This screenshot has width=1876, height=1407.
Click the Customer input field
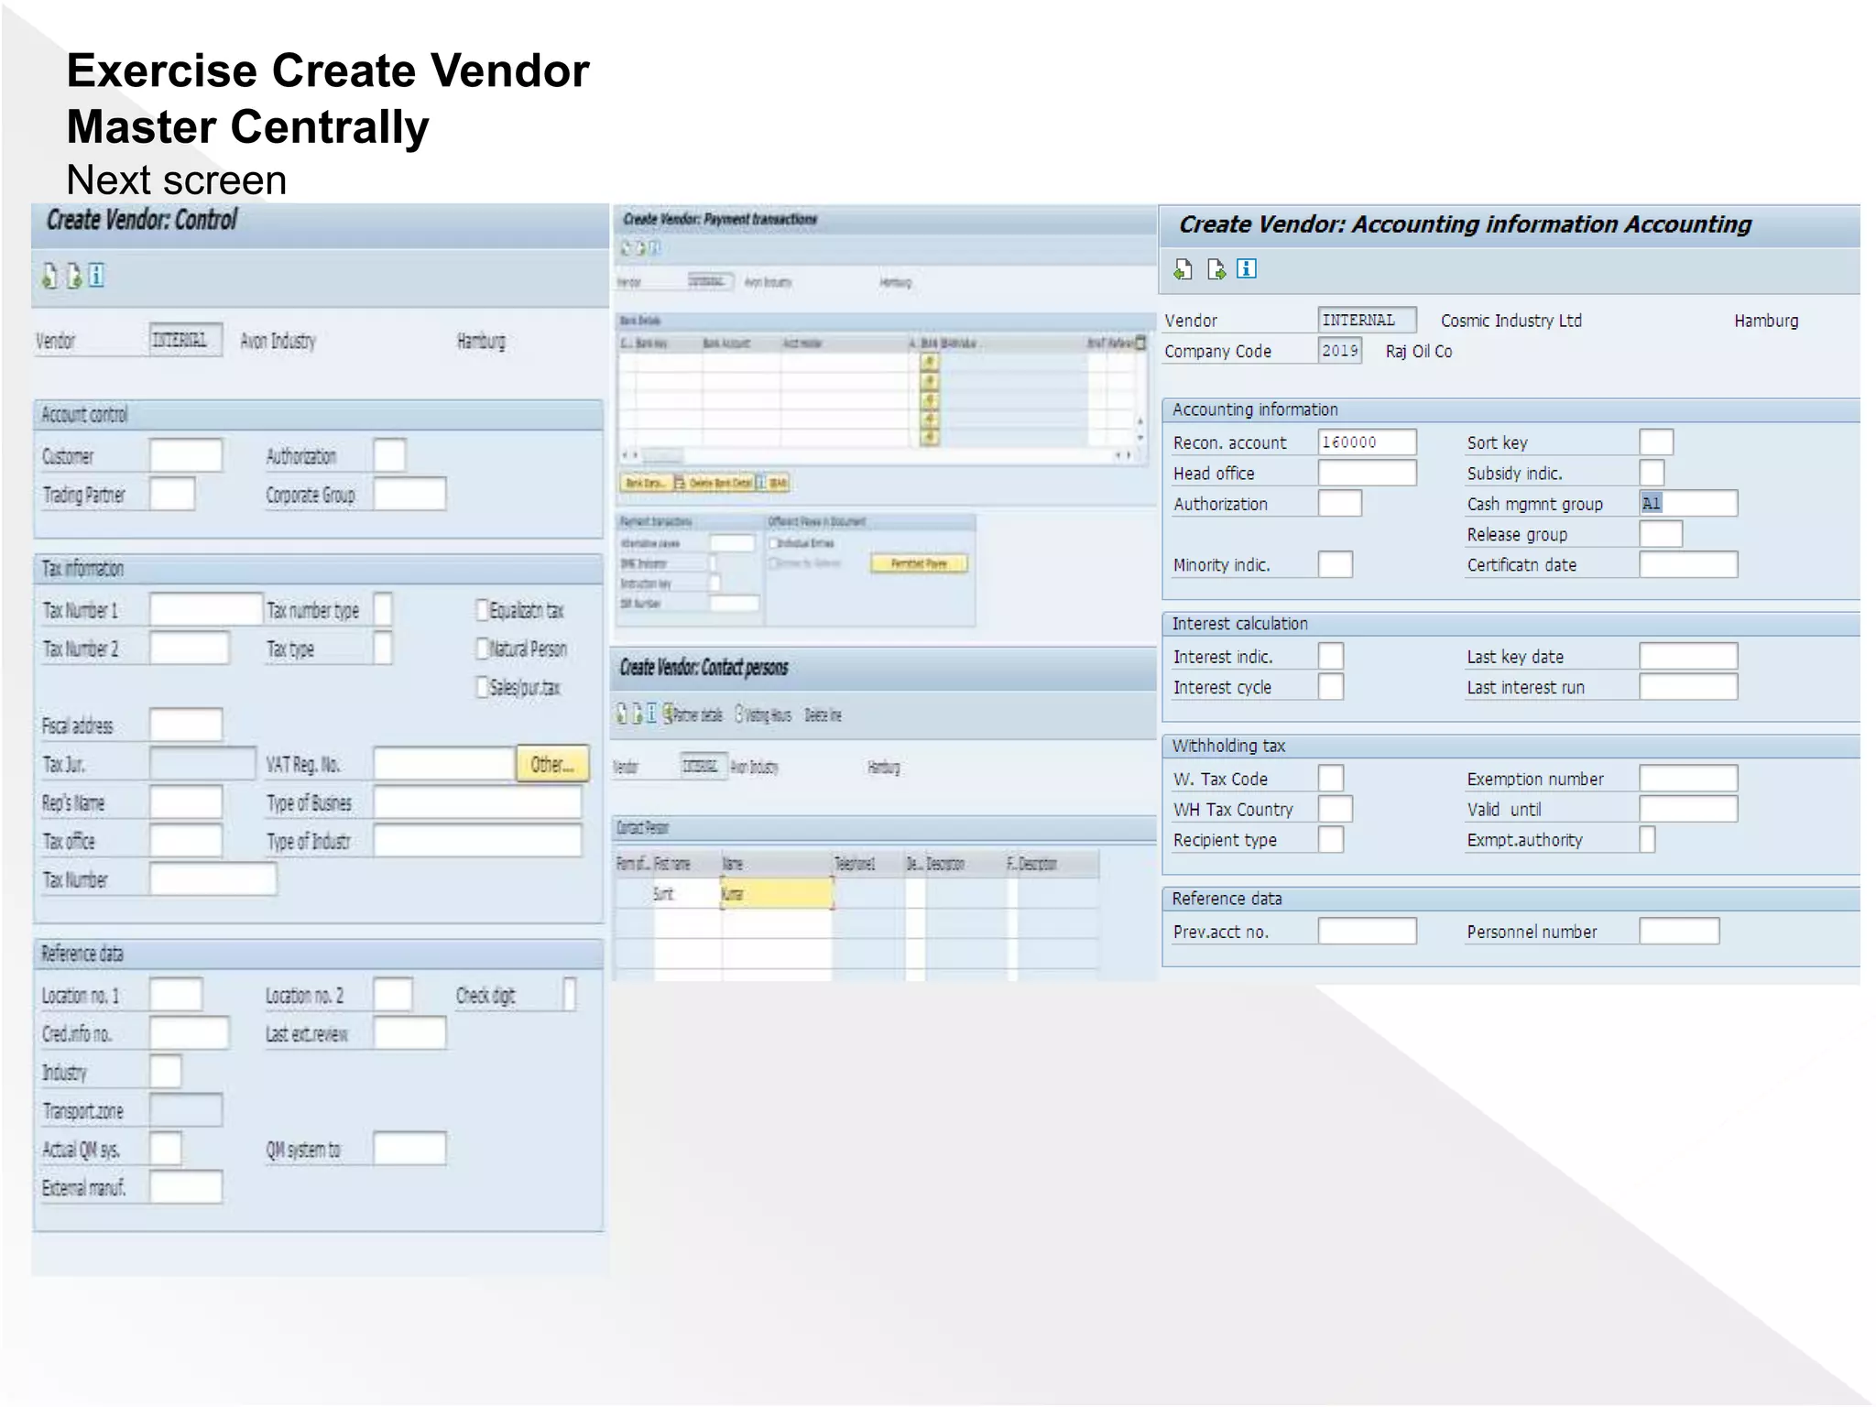point(186,455)
